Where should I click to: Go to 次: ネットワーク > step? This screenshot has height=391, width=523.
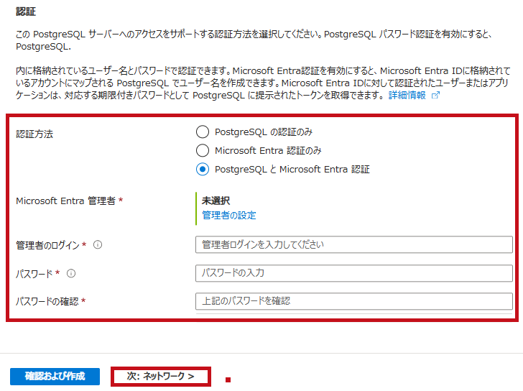[161, 377]
